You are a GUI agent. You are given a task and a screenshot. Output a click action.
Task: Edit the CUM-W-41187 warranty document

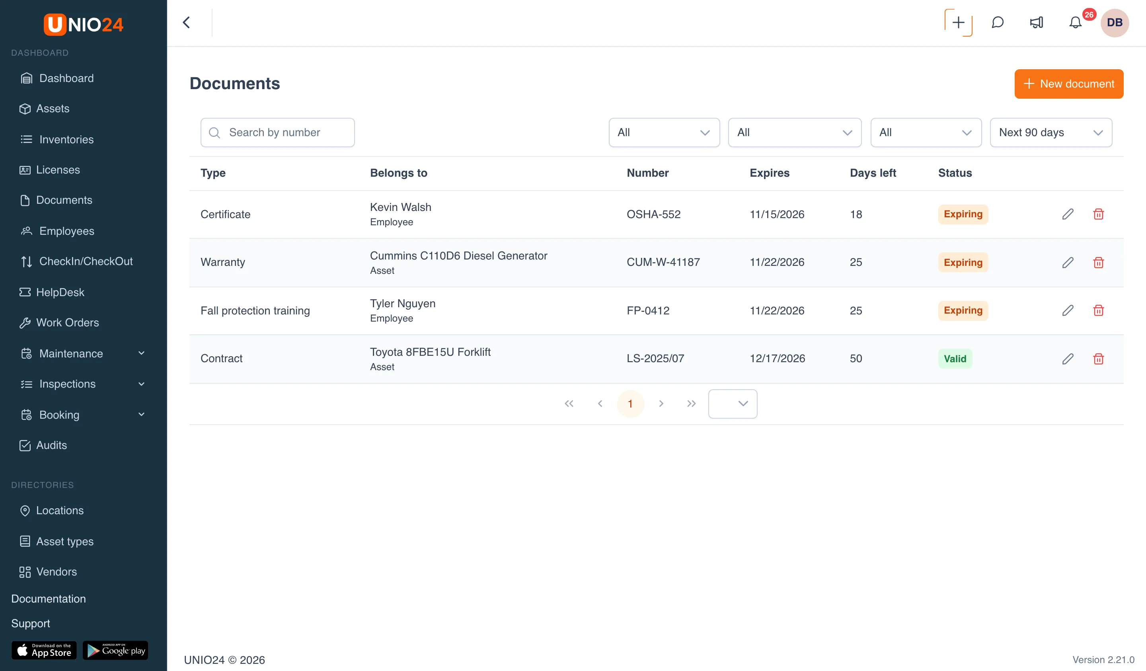(1068, 263)
